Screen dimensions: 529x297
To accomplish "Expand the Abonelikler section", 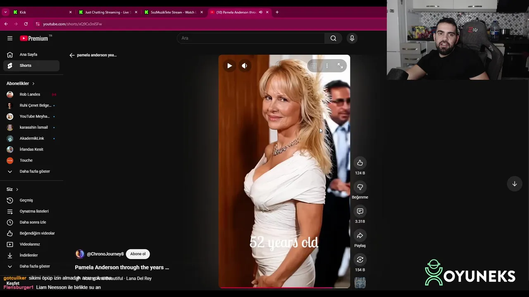I will click(21, 83).
